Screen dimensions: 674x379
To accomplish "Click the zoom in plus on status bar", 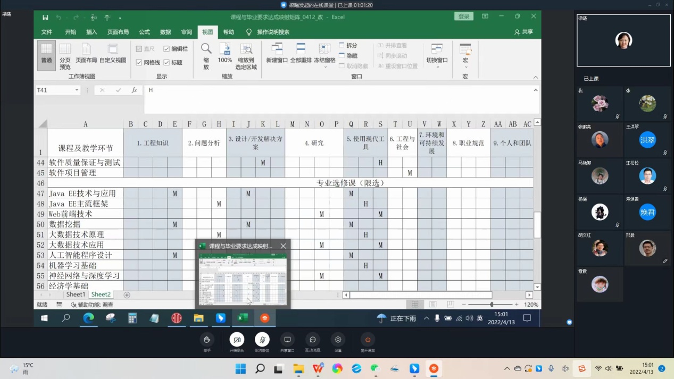I will pyautogui.click(x=517, y=305).
